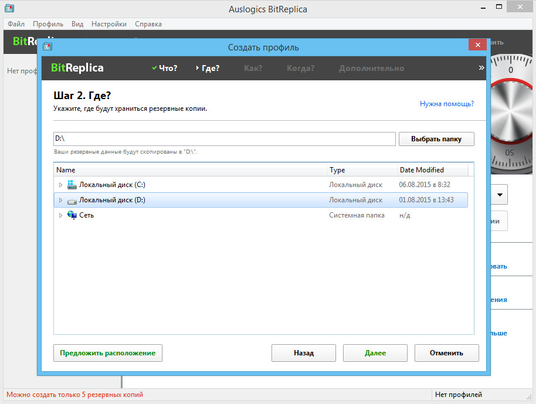The width and height of the screenshot is (536, 404).
Task: Go to the Что? wizard step
Action: tap(165, 68)
